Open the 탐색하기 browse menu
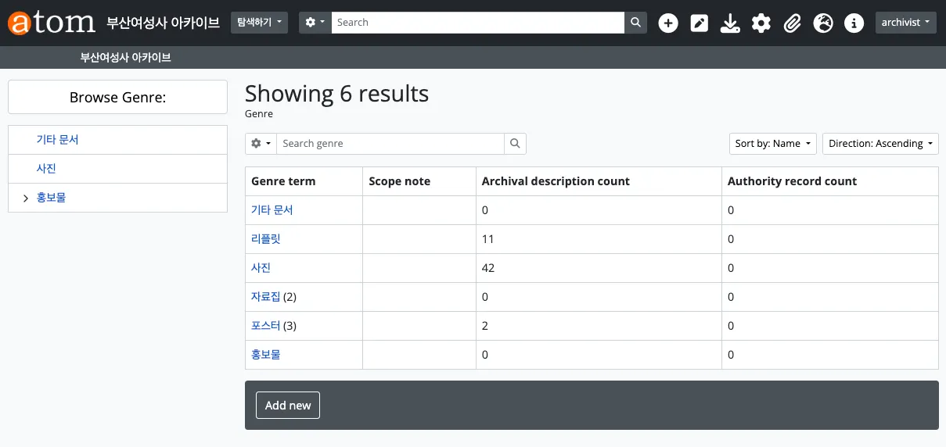This screenshot has width=946, height=447. (260, 23)
